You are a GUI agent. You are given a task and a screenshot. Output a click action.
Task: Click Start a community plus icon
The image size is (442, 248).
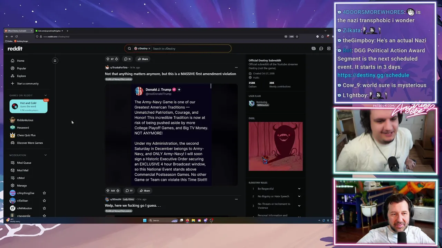[x=12, y=83]
